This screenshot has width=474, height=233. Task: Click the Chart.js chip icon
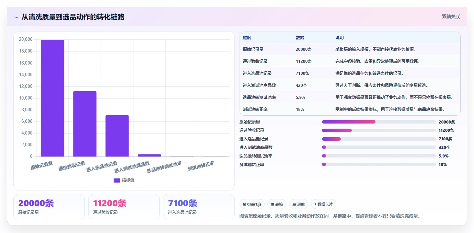tap(244, 204)
